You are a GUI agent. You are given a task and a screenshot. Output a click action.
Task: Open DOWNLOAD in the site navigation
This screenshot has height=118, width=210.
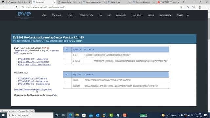(x=56, y=15)
